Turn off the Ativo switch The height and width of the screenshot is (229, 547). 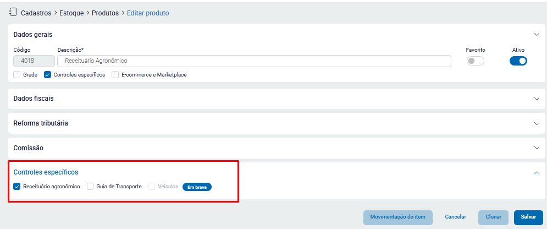point(518,61)
